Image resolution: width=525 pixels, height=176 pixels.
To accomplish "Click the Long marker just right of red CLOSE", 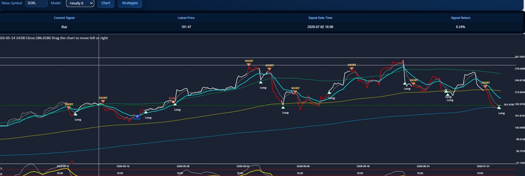I will pos(176,107).
